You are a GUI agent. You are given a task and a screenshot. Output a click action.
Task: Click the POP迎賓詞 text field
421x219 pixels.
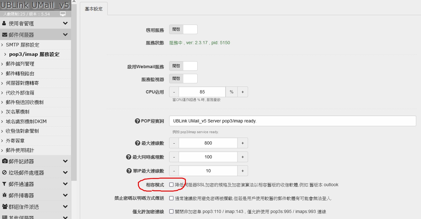pyautogui.click(x=292, y=121)
